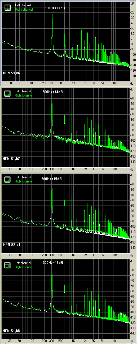The height and width of the screenshot is (344, 137).
Task: Click the 'Hz' axis unit below the HFN S1,b6 graph
Action: 132,83
